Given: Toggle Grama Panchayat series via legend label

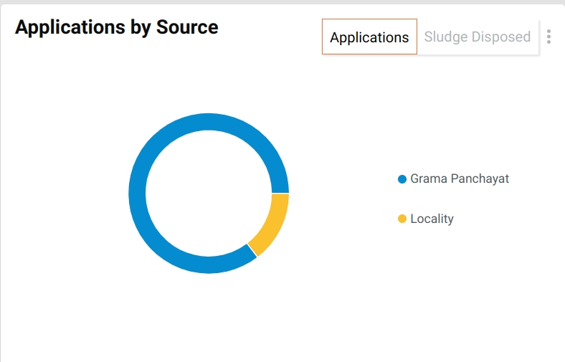Looking at the screenshot, I should (460, 179).
